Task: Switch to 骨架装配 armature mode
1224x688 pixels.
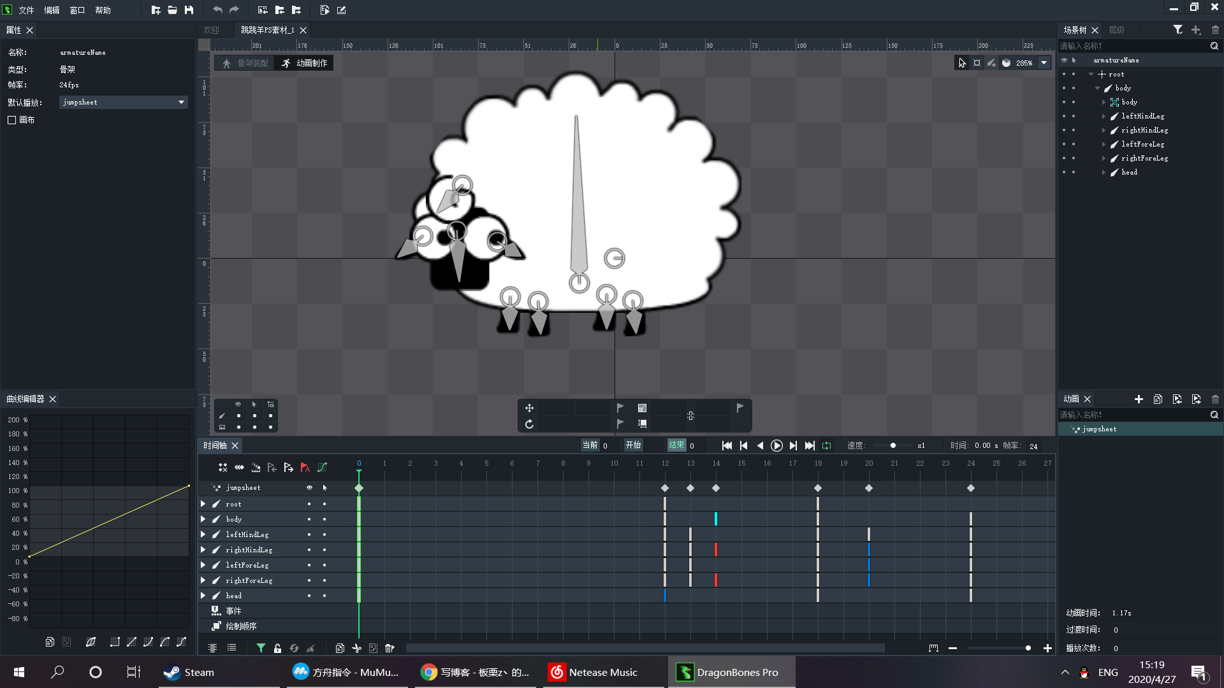Action: (246, 63)
